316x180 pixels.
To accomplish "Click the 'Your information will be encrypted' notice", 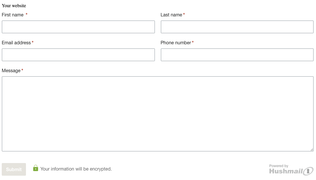I will point(76,169).
